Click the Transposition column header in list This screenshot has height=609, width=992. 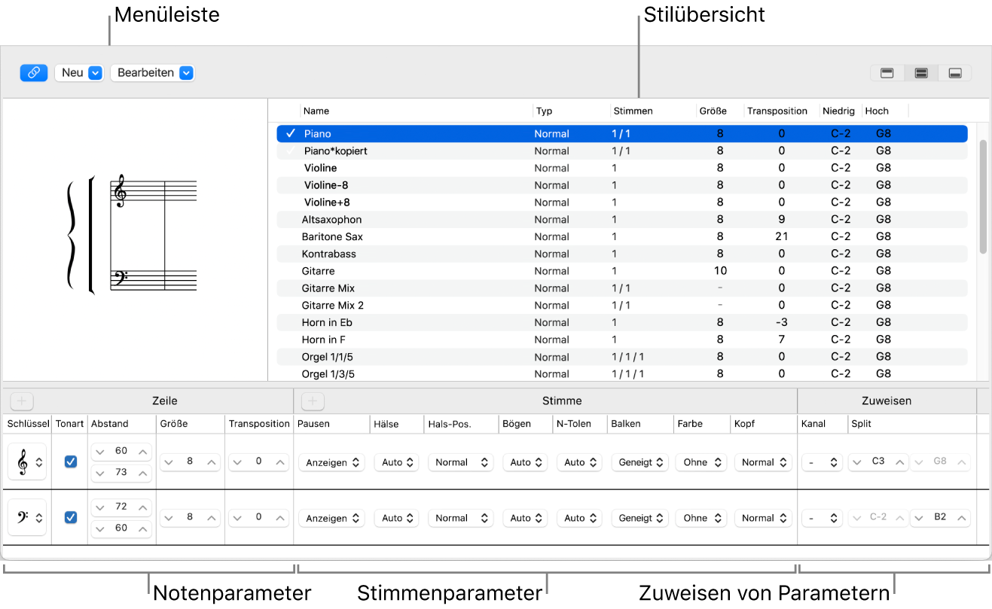777,111
